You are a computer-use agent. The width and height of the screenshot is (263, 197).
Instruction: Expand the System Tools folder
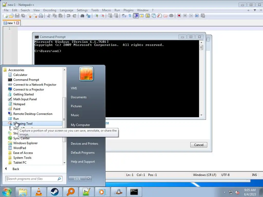click(22, 158)
